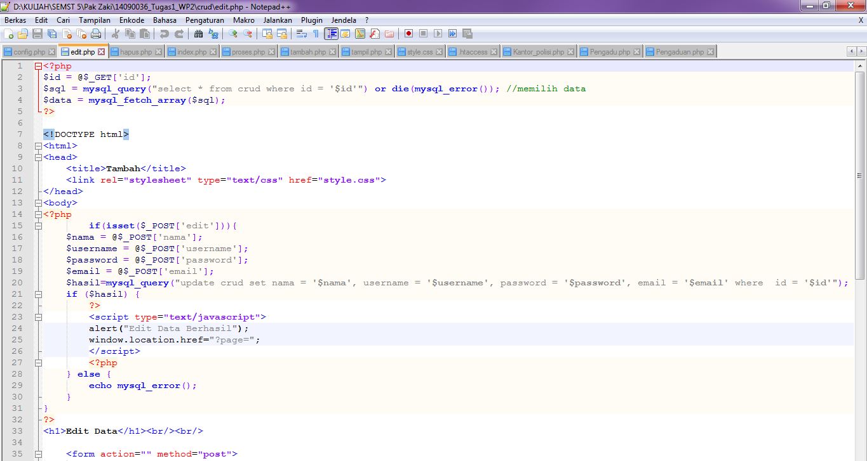Screen dimensions: 867x461
Task: Click the Close file toolbar icon
Action: [67, 34]
